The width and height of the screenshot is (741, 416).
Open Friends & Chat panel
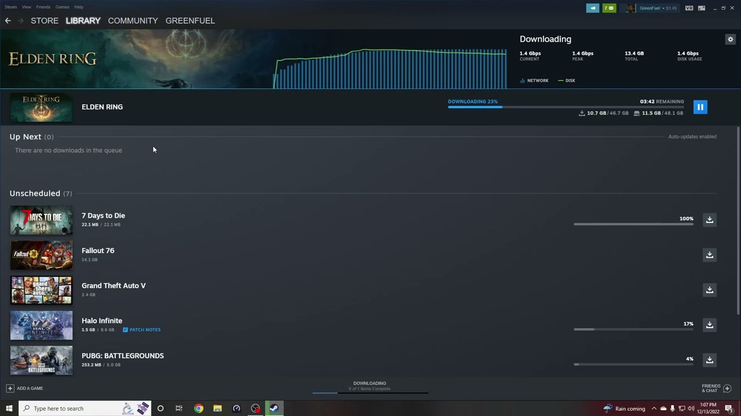pyautogui.click(x=717, y=388)
